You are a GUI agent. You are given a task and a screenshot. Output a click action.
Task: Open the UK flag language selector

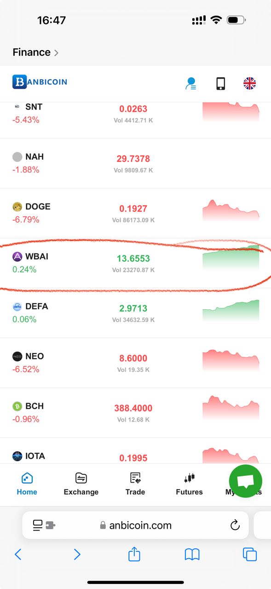click(x=249, y=83)
